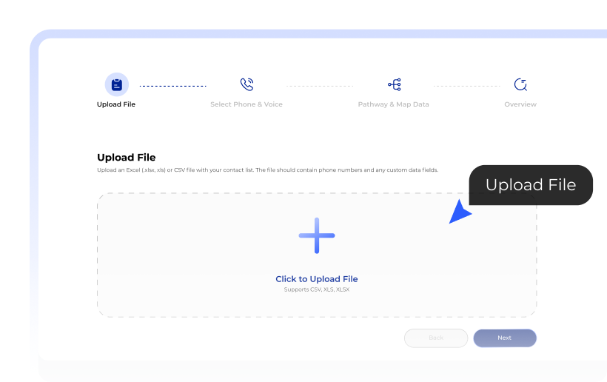Open the Pathway & Map Data step label
Image resolution: width=607 pixels, height=382 pixels.
(x=393, y=104)
